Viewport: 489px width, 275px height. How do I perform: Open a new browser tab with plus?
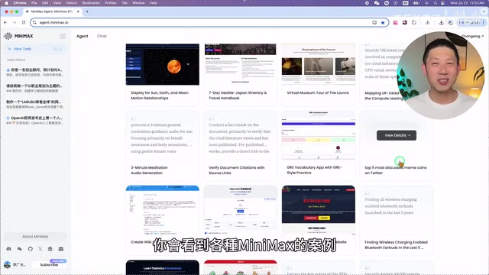tap(87, 11)
